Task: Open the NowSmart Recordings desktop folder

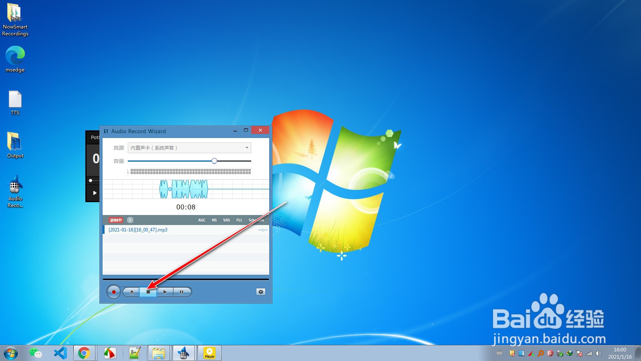Action: point(15,20)
